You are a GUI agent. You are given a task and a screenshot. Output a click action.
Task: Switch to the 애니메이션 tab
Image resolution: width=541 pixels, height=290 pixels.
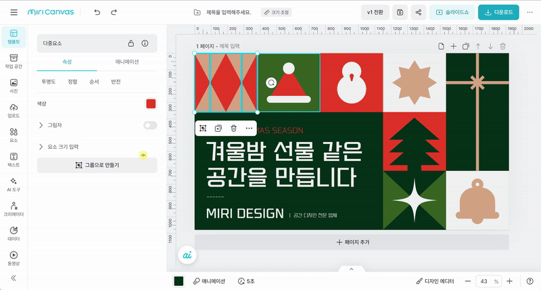coord(127,61)
